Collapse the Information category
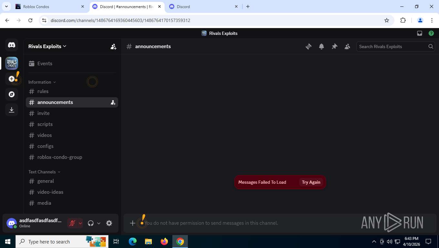Image resolution: width=439 pixels, height=248 pixels. 42,82
